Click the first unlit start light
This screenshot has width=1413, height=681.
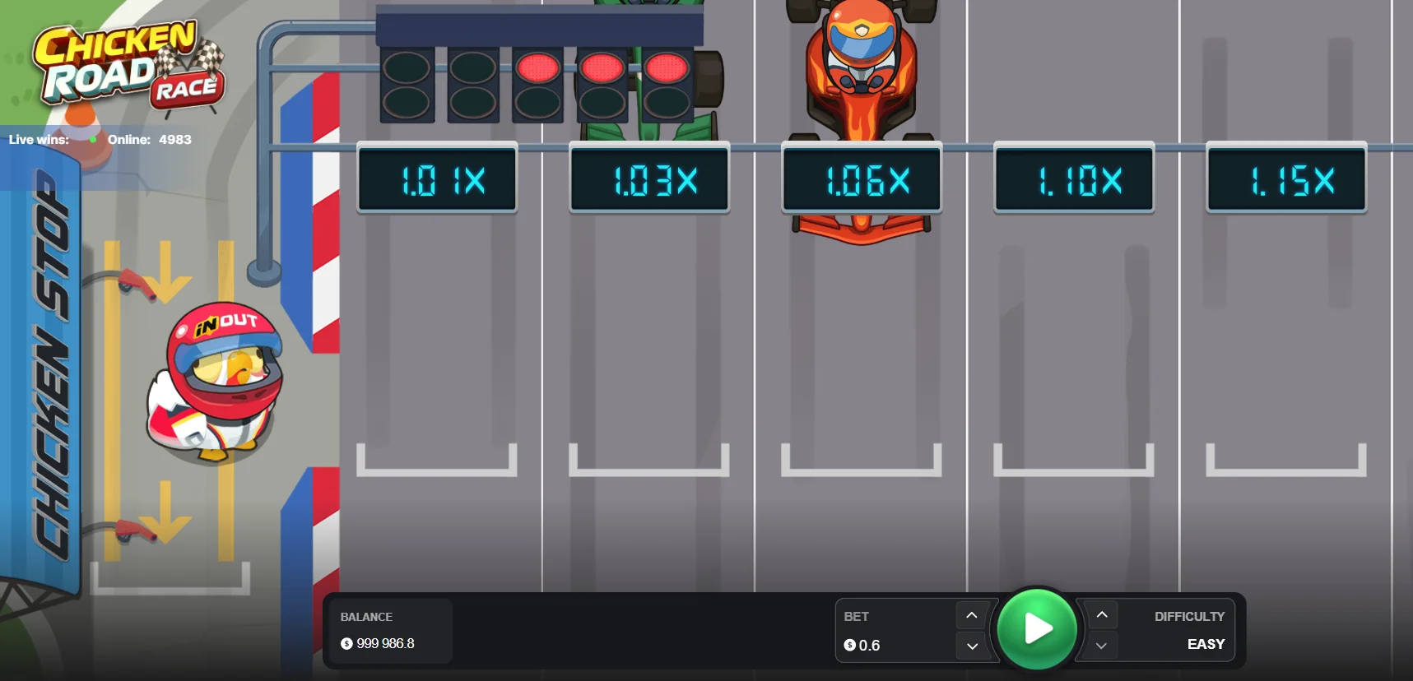click(x=407, y=67)
